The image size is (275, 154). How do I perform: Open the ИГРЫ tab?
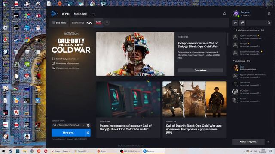[x=65, y=14]
